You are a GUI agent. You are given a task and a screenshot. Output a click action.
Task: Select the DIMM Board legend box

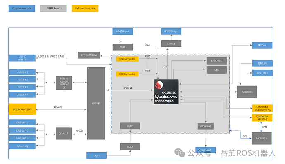click(53, 8)
